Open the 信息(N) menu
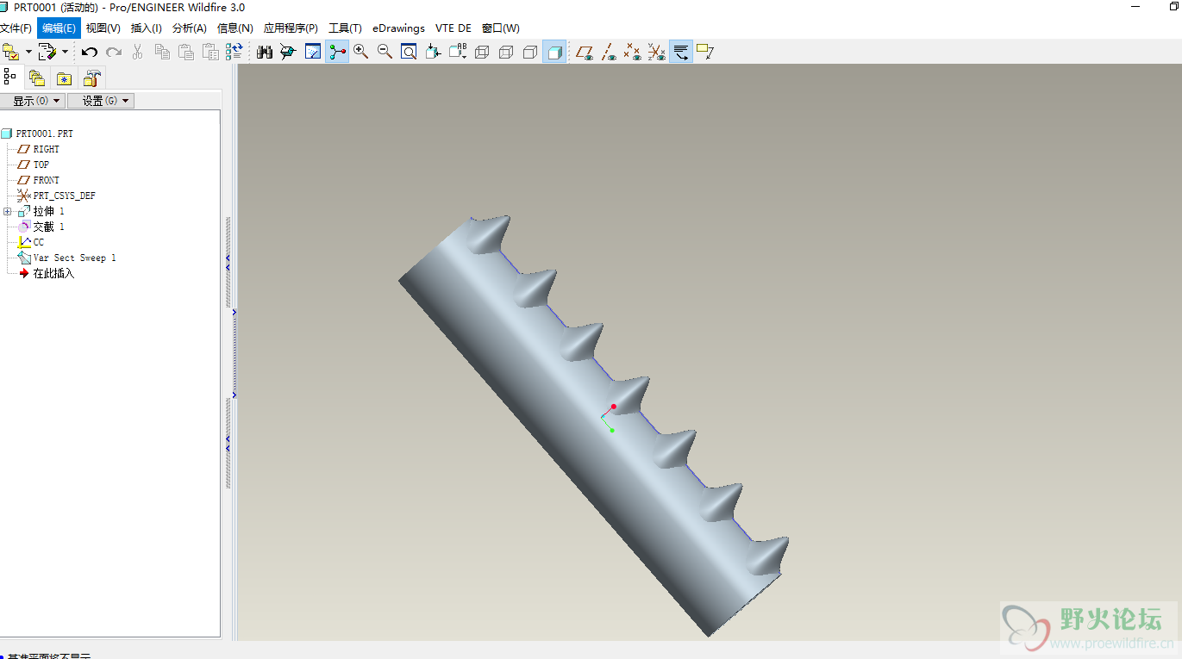This screenshot has height=659, width=1182. pyautogui.click(x=235, y=28)
